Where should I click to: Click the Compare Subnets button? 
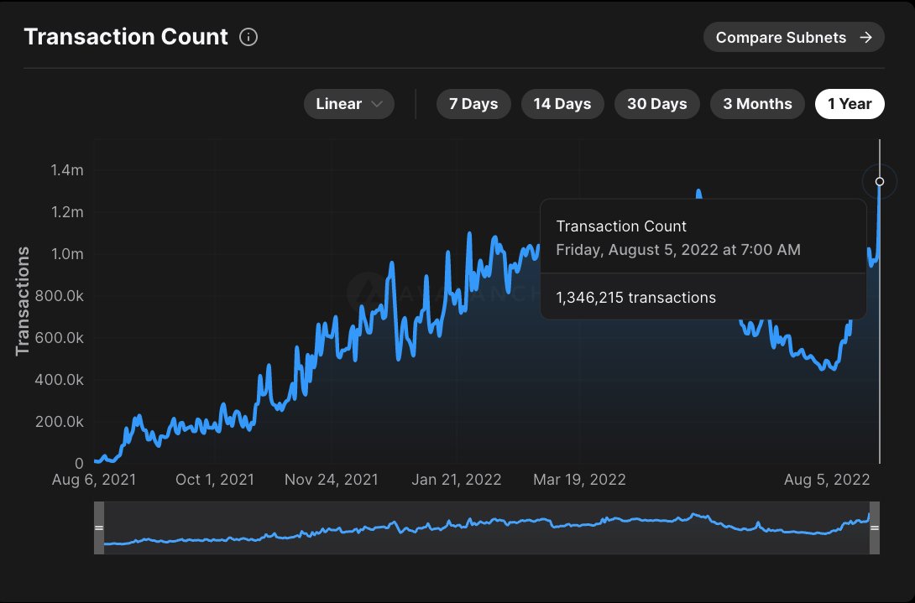tap(793, 37)
